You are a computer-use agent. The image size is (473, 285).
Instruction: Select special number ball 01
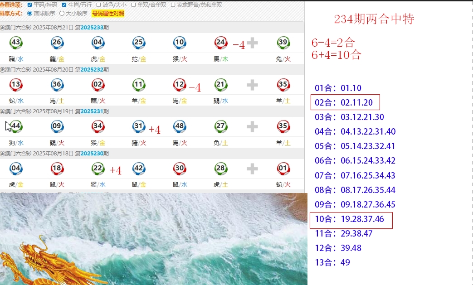[x=283, y=169]
